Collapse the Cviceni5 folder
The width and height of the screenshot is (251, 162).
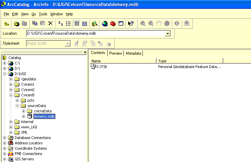point(11,95)
